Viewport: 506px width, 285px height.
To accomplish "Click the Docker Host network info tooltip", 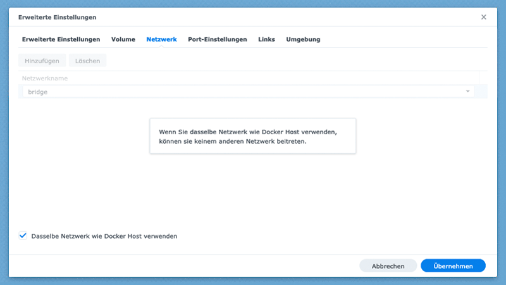I will tap(253, 136).
